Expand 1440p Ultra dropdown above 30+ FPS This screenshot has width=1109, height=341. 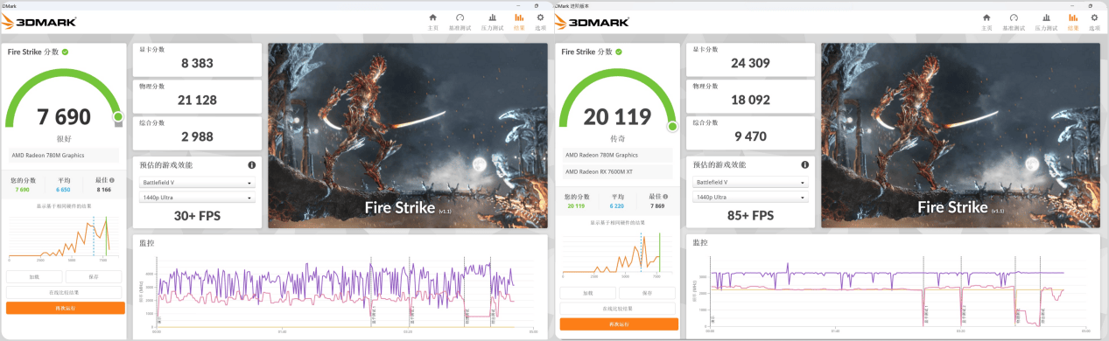point(197,198)
